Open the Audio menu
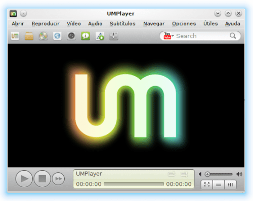The width and height of the screenshot is (253, 201). pos(95,24)
